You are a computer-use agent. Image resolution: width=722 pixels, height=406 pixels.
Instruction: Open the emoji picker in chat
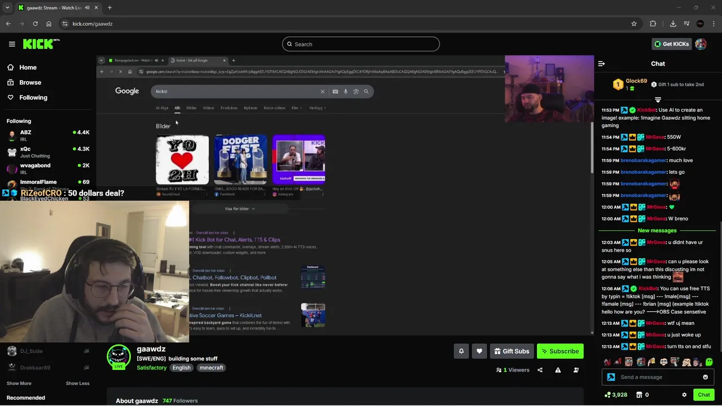tap(705, 377)
